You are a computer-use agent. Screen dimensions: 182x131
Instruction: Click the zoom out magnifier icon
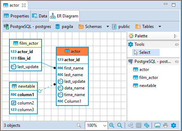120,125
